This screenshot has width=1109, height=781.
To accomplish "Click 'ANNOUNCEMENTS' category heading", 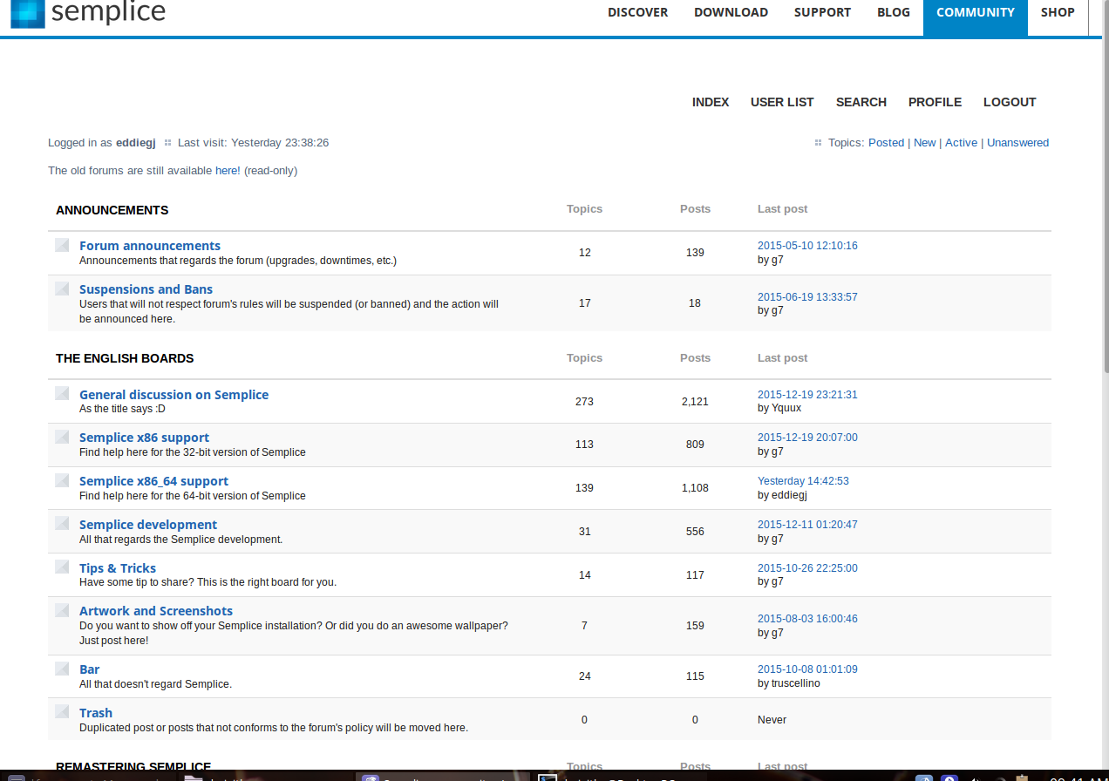I will [112, 210].
